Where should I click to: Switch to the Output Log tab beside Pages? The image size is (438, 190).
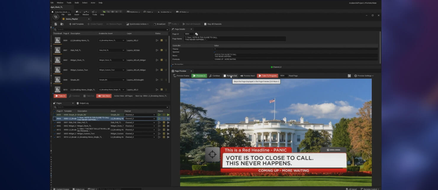point(83,103)
